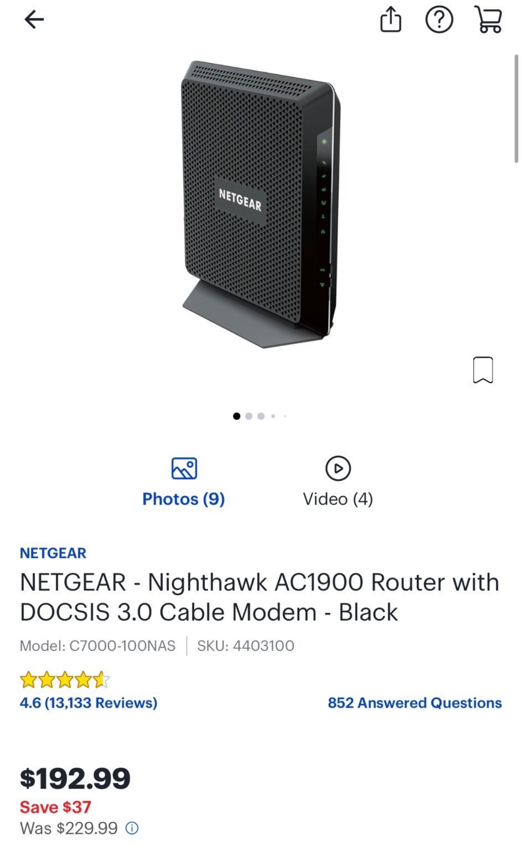Open the help question mark icon
The image size is (522, 868).
click(440, 19)
